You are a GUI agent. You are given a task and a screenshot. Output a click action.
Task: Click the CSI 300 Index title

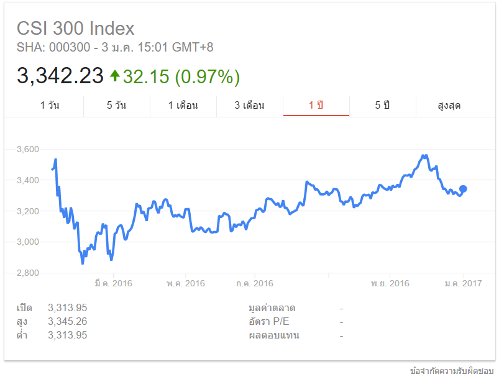pyautogui.click(x=75, y=29)
